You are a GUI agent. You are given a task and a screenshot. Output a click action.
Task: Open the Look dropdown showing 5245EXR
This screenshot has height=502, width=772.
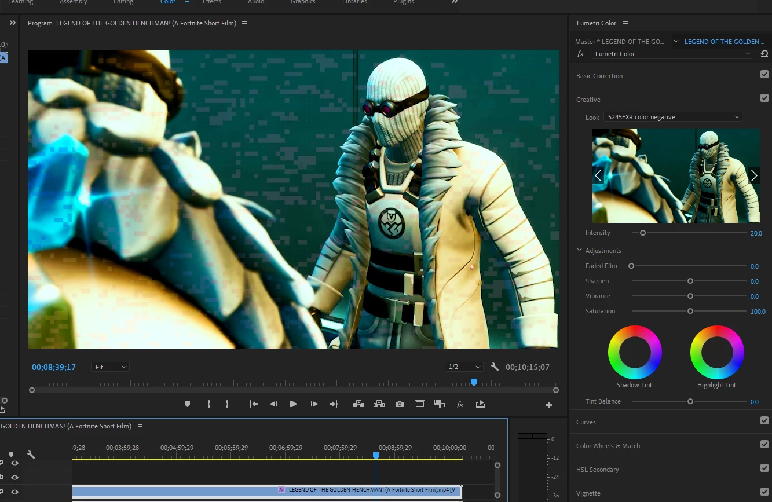pos(672,117)
